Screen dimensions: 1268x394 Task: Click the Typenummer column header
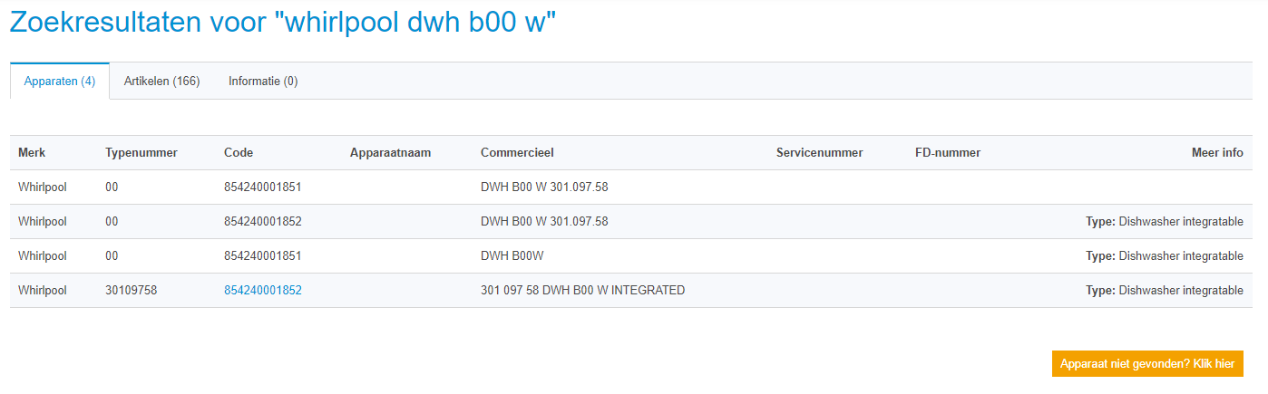(x=141, y=153)
